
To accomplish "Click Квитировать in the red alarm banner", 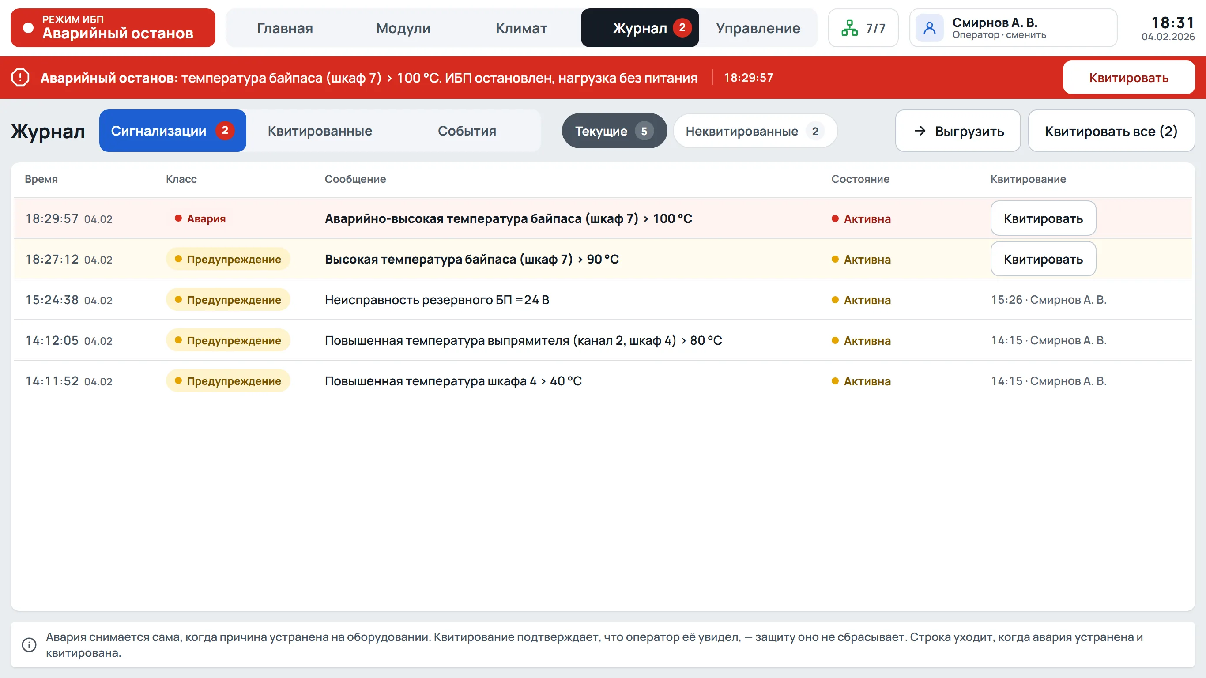I will (x=1129, y=78).
